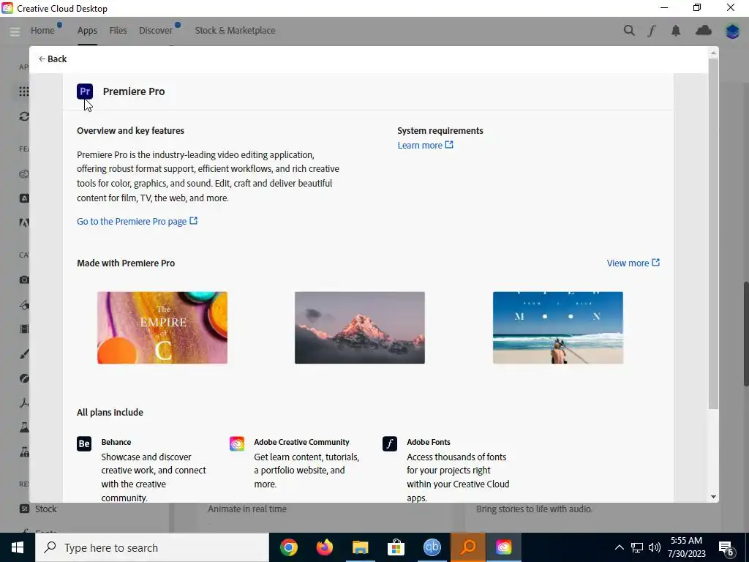The height and width of the screenshot is (562, 749).
Task: Go back using the Back button
Action: (53, 59)
